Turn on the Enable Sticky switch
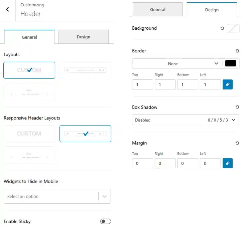The width and height of the screenshot is (242, 228). coord(106,221)
